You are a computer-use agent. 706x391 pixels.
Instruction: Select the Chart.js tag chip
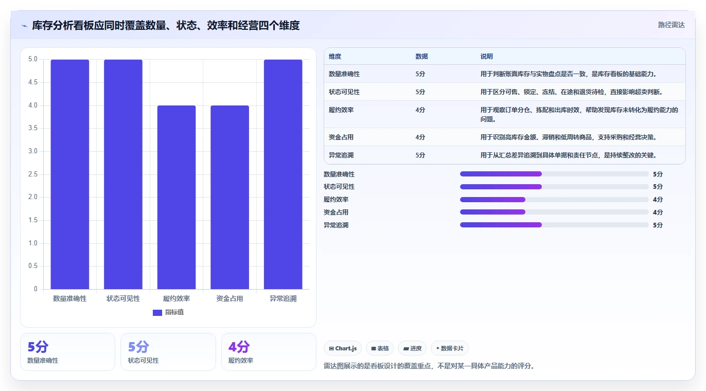pos(343,348)
